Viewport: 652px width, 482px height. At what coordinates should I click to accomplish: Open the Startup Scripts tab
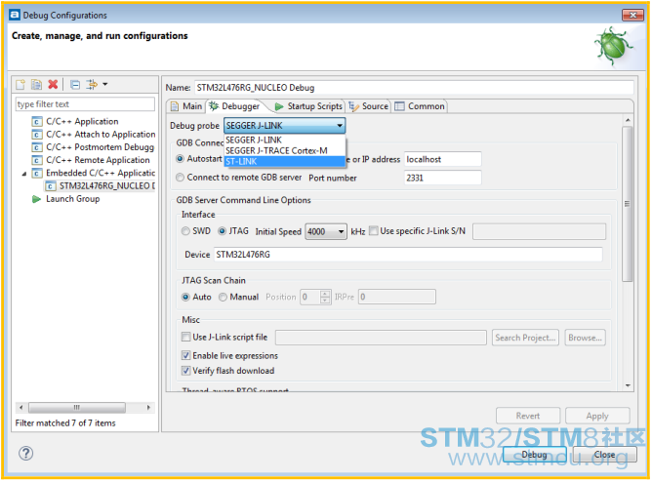coord(308,106)
